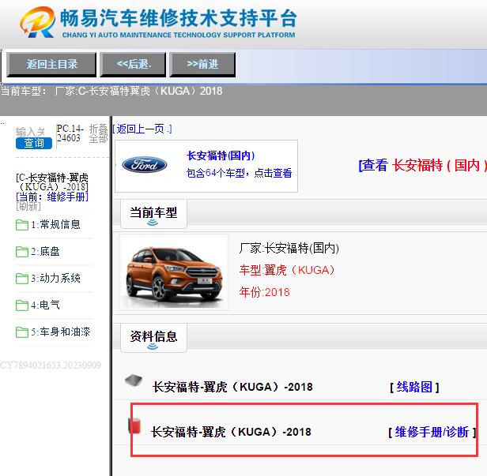Click the [当前：维修手册] sidebar link
487x476 pixels.
click(x=52, y=197)
